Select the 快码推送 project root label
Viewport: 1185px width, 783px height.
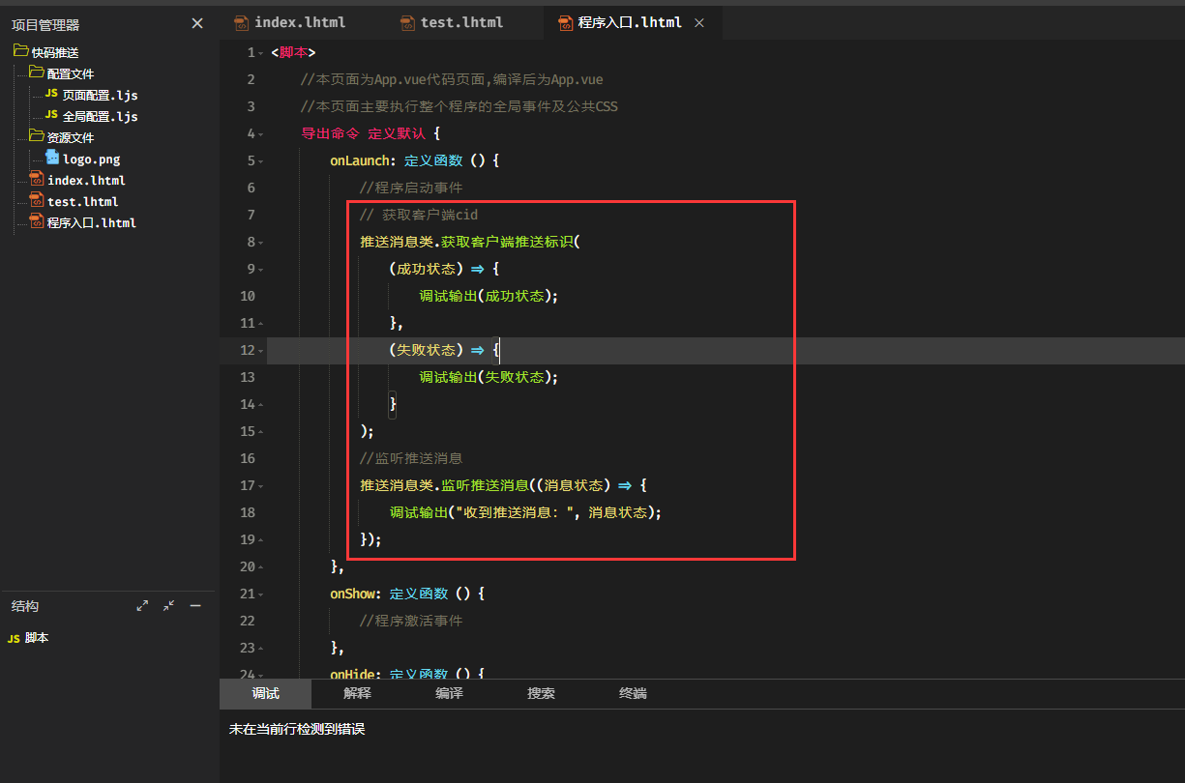coord(54,52)
